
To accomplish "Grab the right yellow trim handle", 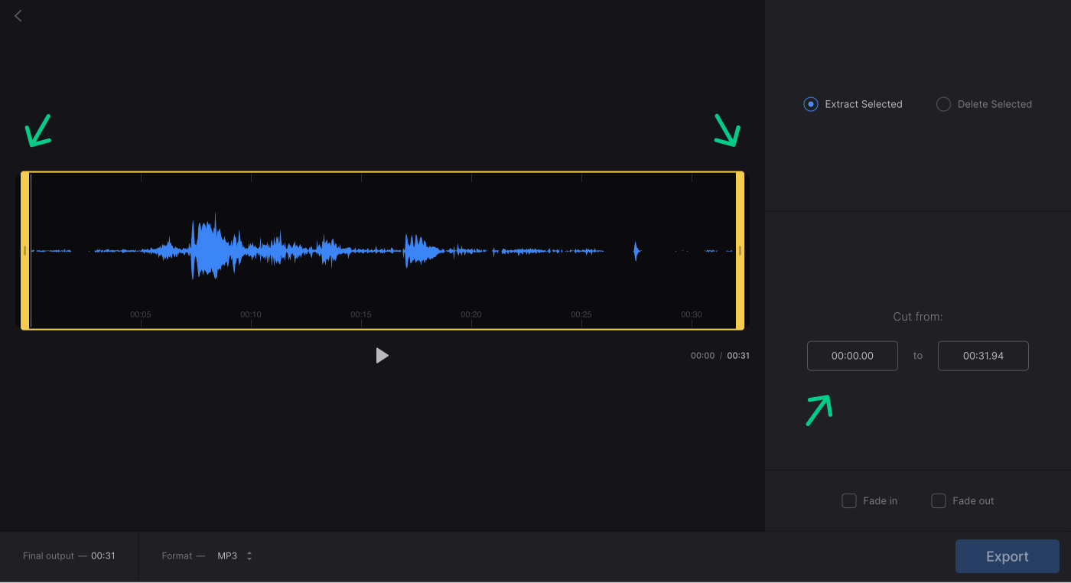I will tap(740, 250).
